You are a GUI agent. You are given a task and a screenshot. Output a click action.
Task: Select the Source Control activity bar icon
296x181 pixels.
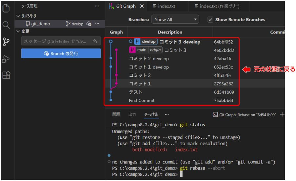click(x=6, y=42)
